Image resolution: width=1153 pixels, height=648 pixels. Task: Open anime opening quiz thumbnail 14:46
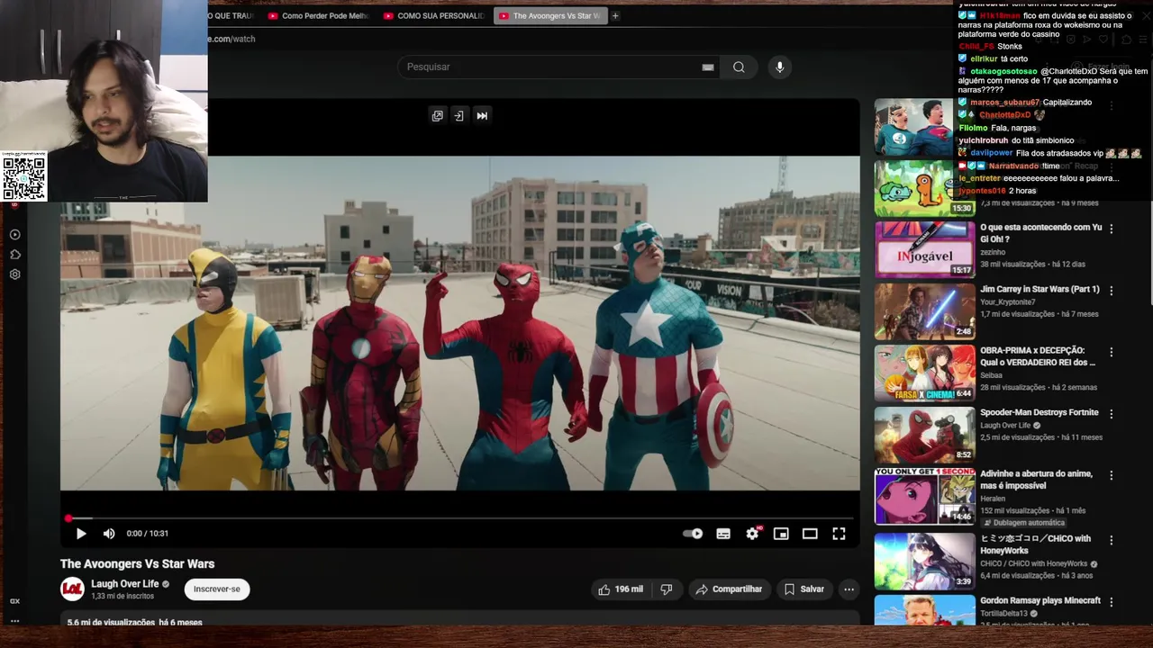[924, 496]
